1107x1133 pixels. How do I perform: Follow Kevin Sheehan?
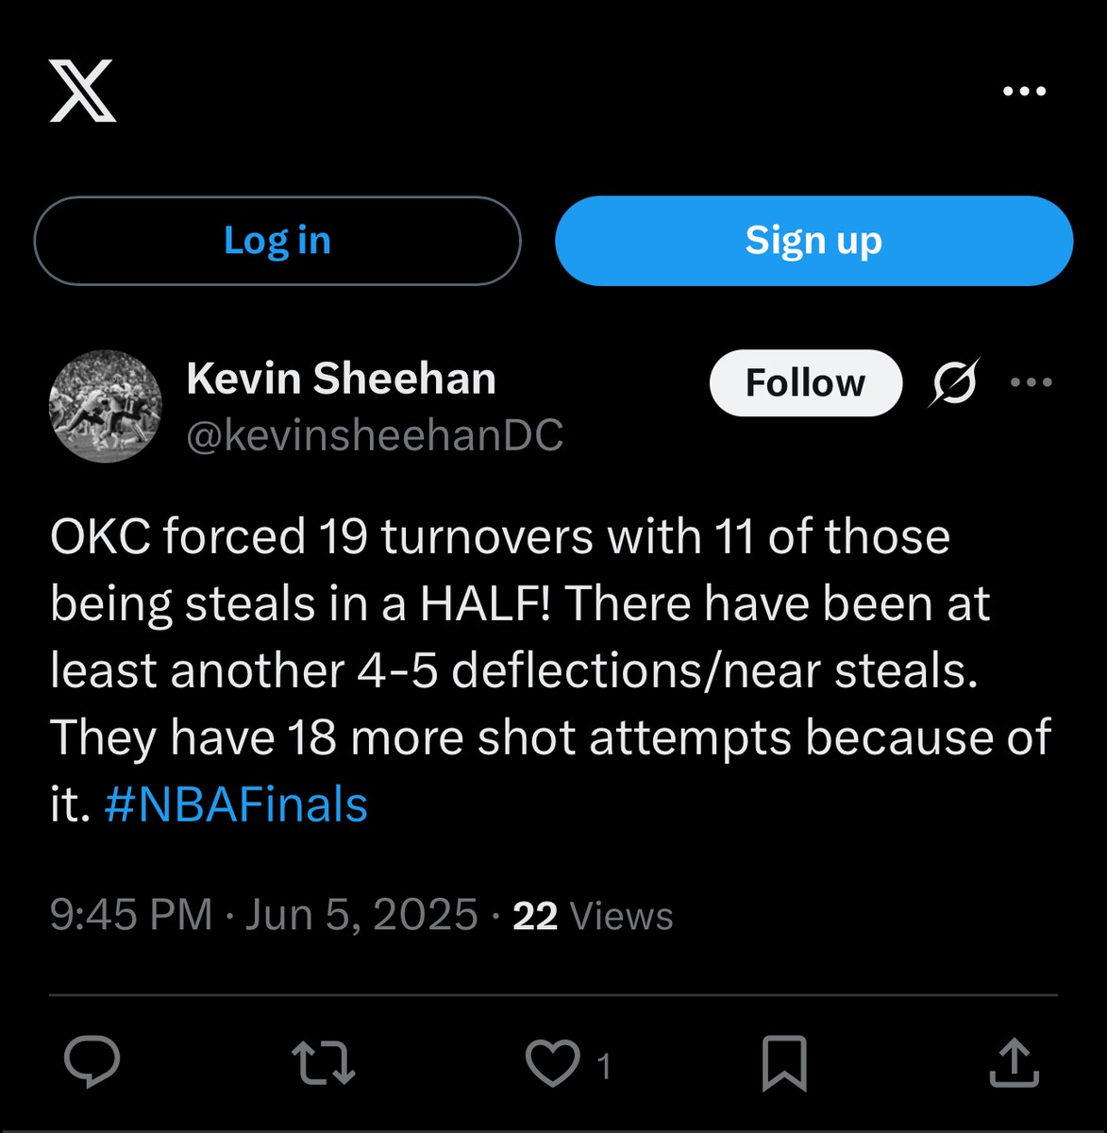click(805, 383)
